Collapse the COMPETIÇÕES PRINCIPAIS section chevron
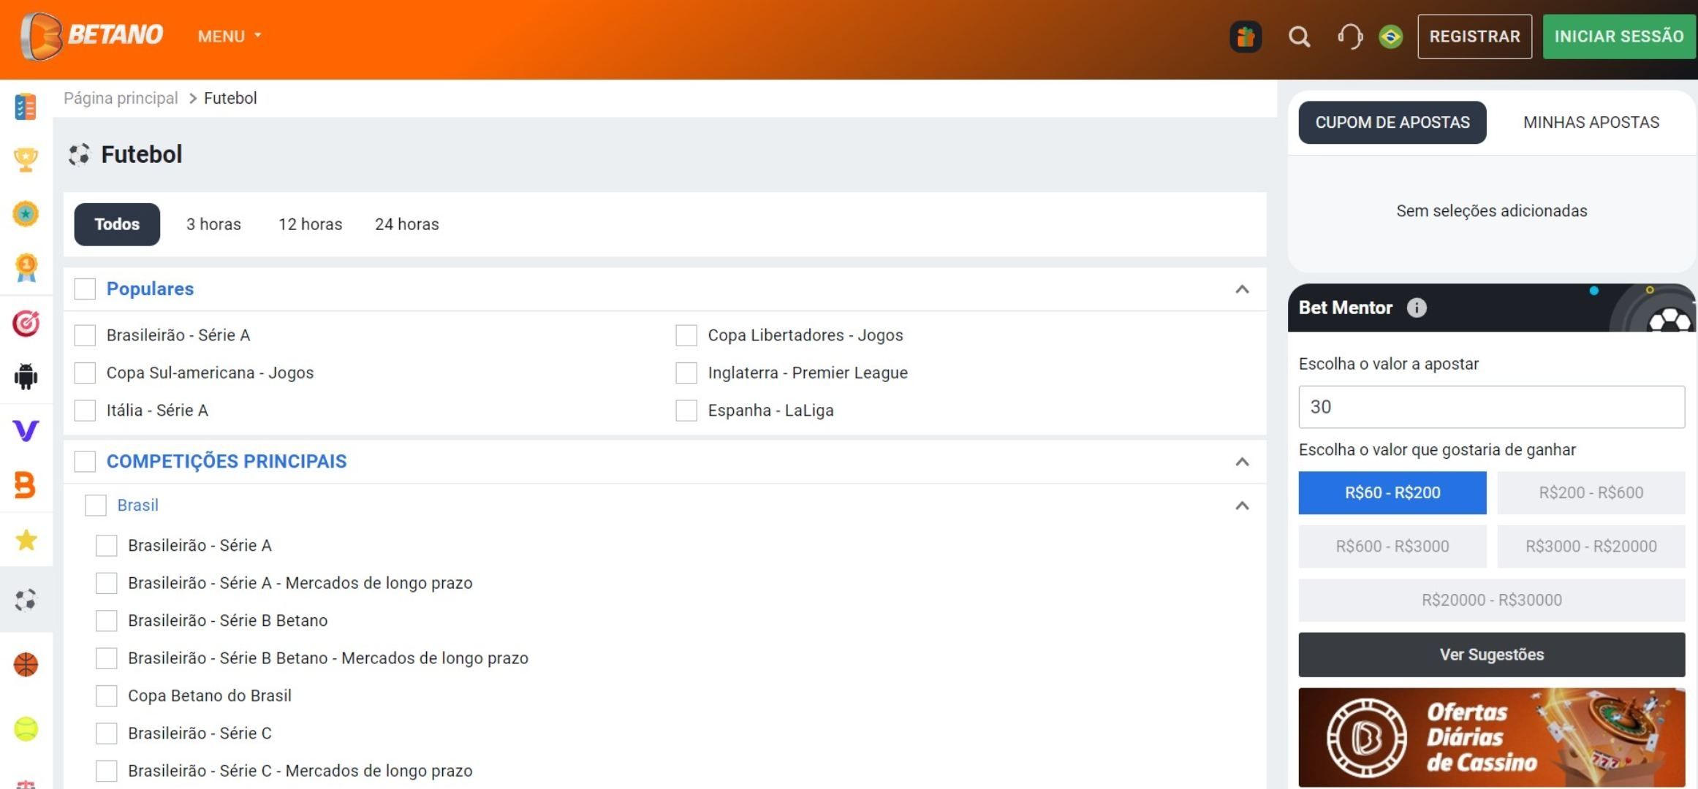The width and height of the screenshot is (1698, 789). (x=1242, y=462)
